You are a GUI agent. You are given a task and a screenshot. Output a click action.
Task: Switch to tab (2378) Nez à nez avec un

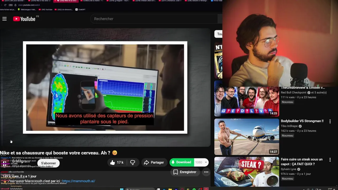click(x=39, y=1)
